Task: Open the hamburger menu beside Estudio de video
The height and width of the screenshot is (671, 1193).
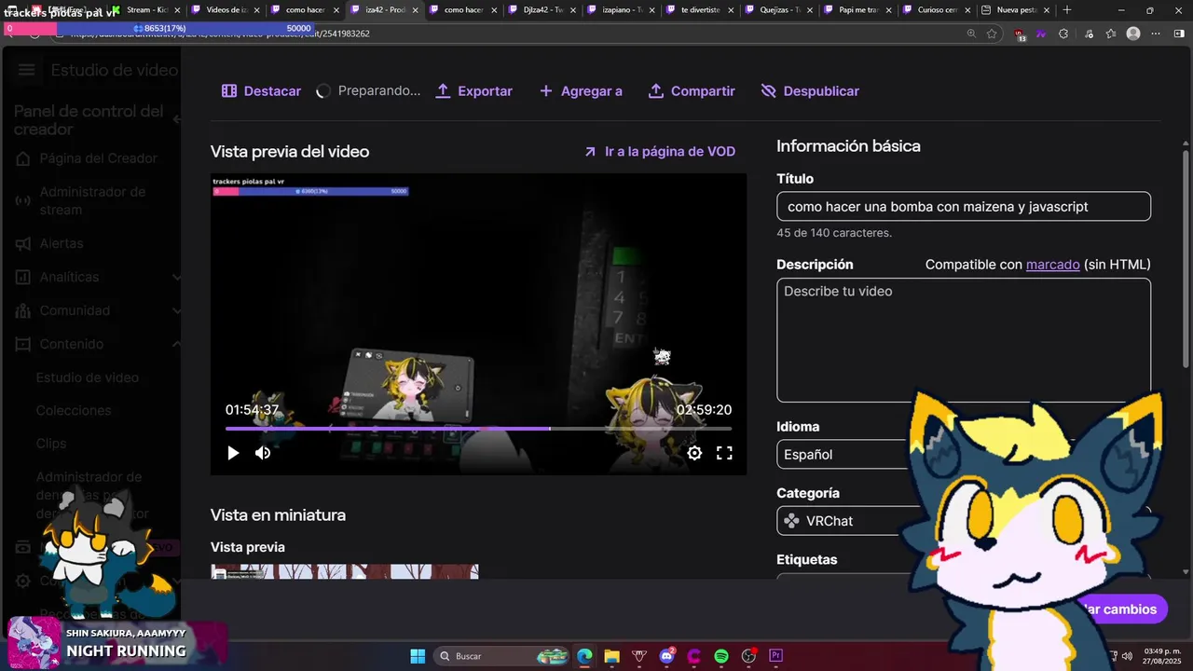Action: coord(26,71)
